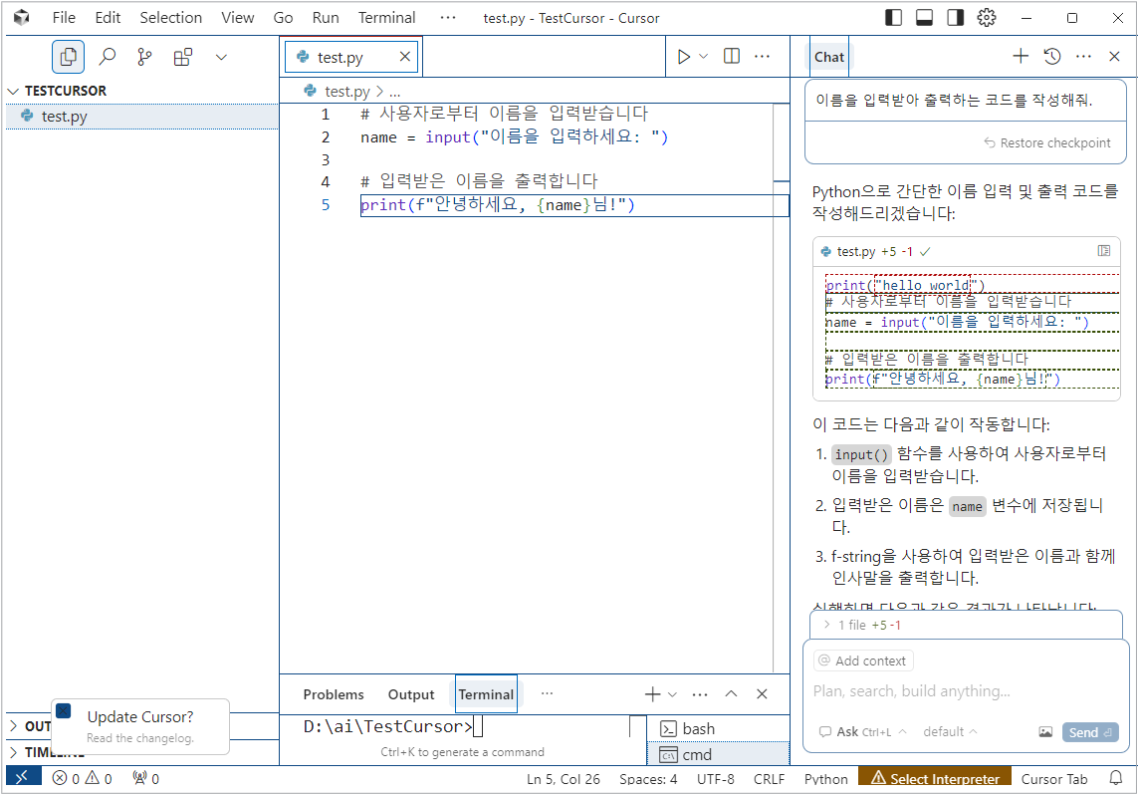The width and height of the screenshot is (1138, 794).
Task: Open the Ask mode dropdown
Action: [x=862, y=731]
